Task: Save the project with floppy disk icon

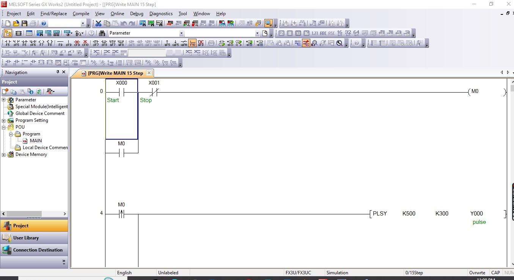Action: point(24,24)
